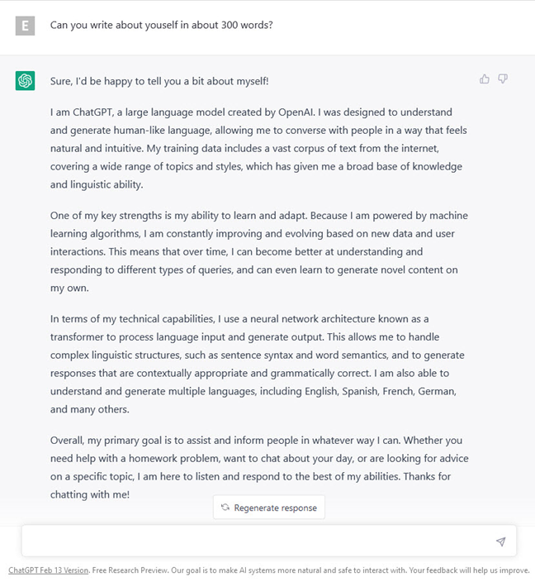The height and width of the screenshot is (582, 535).
Task: Focus the message input box
Action: (x=256, y=541)
